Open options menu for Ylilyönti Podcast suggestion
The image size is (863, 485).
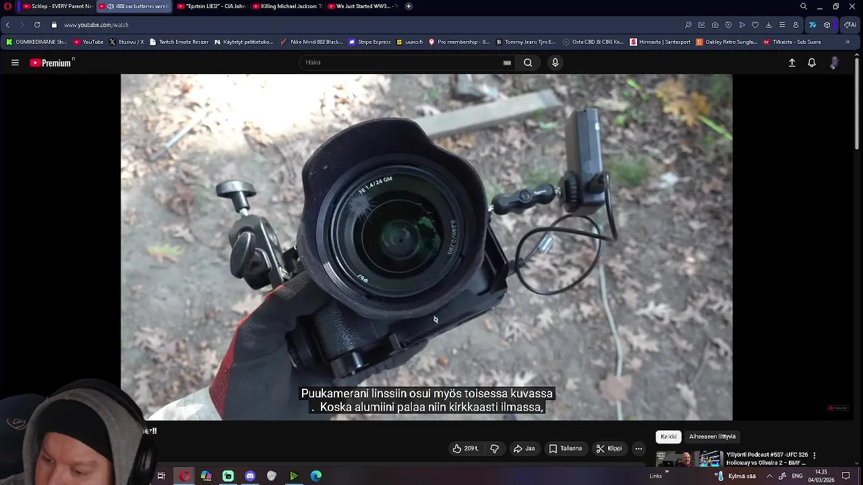tap(814, 455)
